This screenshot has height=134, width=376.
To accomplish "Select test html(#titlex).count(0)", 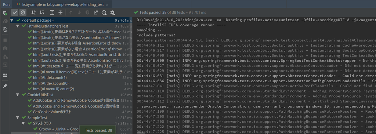I will point(71,83).
